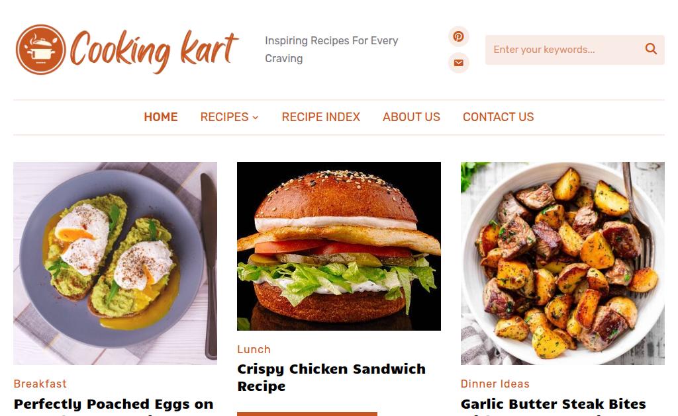Open the poached eggs avocado toast image
The height and width of the screenshot is (416, 678).
115,263
